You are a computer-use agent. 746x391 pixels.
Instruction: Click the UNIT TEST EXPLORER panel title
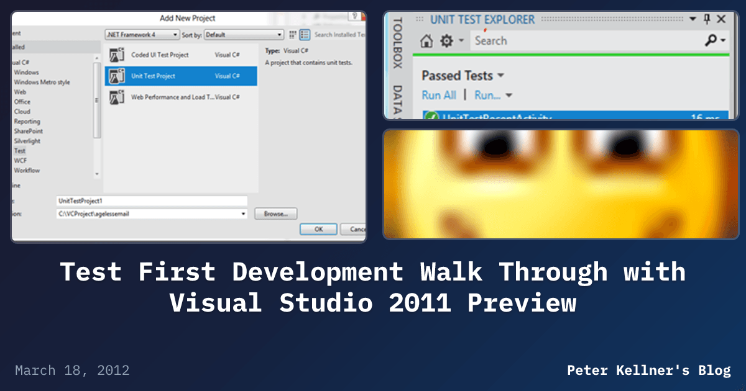click(482, 19)
